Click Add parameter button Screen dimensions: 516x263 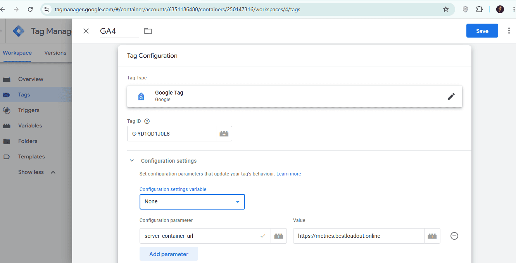(169, 254)
